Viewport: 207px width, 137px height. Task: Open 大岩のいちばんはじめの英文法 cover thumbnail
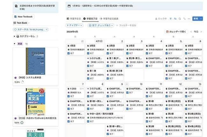[x=35, y=102]
